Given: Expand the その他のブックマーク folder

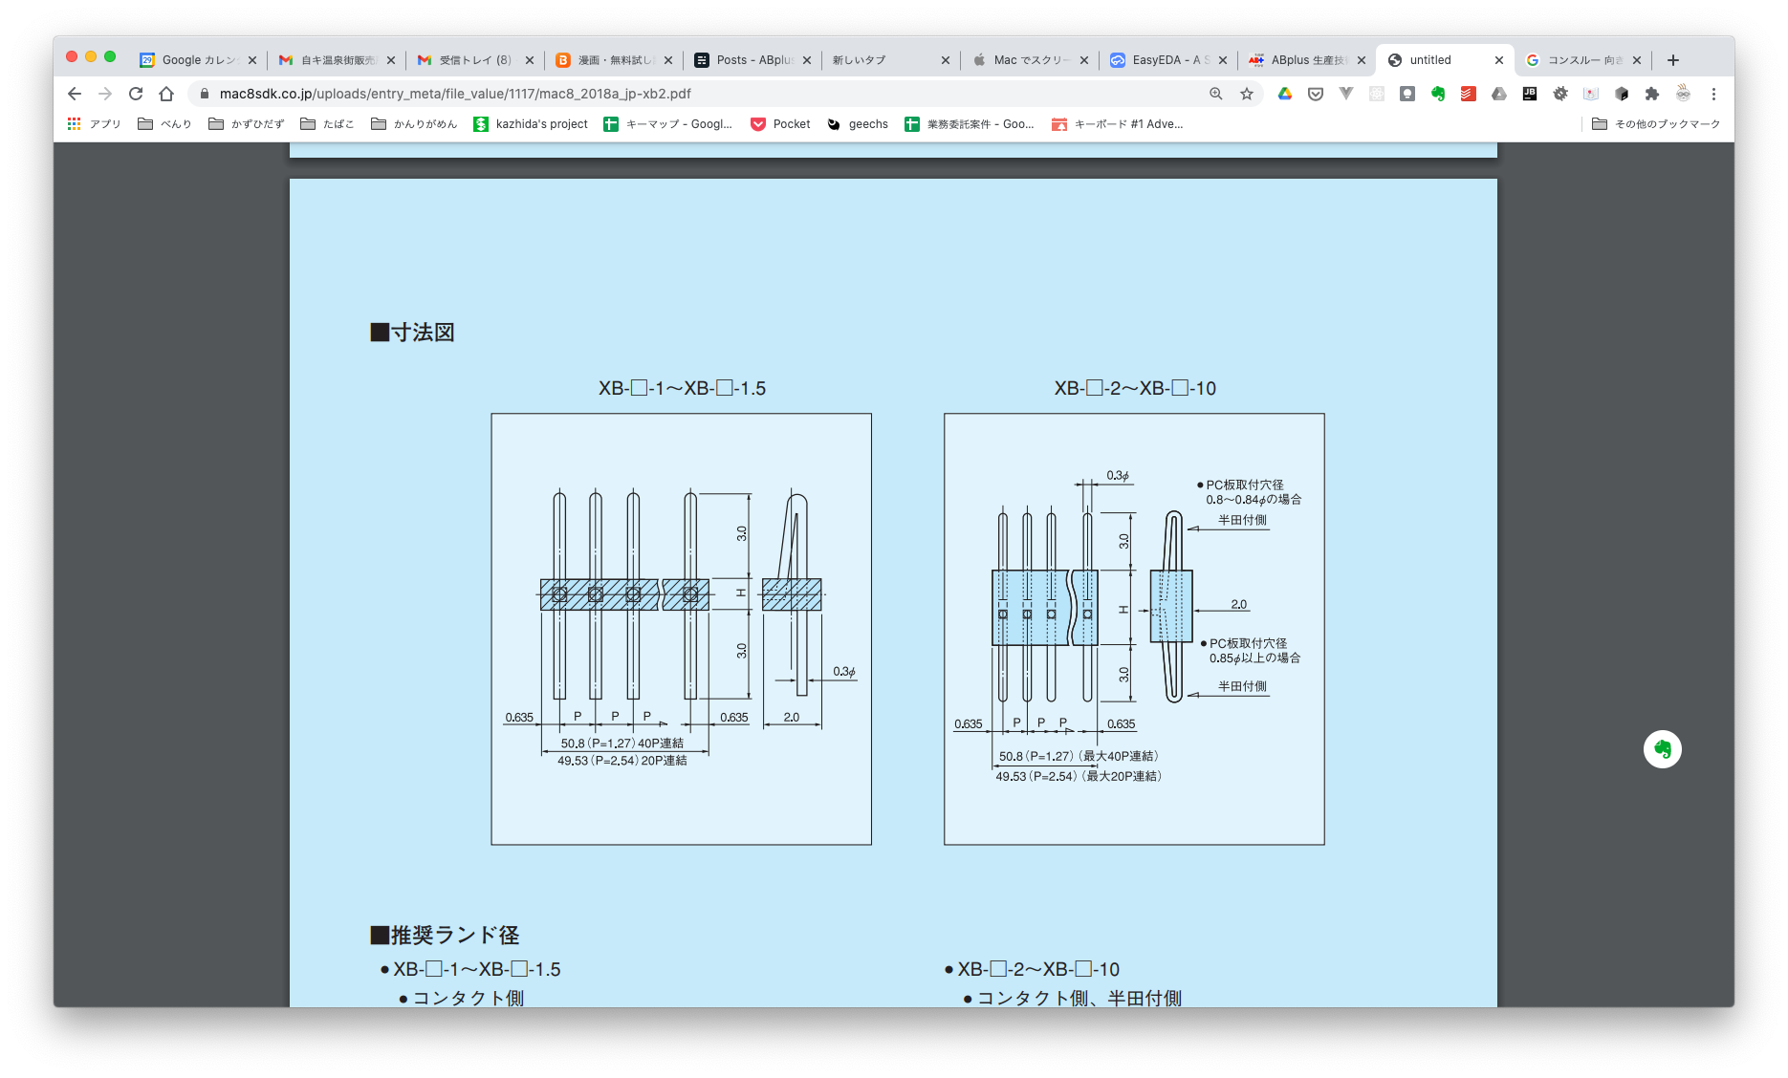Looking at the screenshot, I should [x=1656, y=124].
